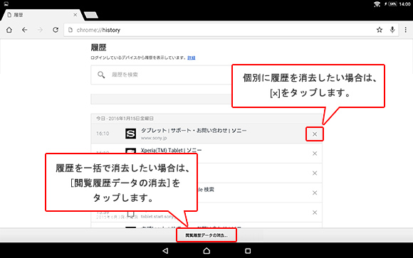Delete the タブレット サポート history entry
This screenshot has width=413, height=258.
point(315,134)
